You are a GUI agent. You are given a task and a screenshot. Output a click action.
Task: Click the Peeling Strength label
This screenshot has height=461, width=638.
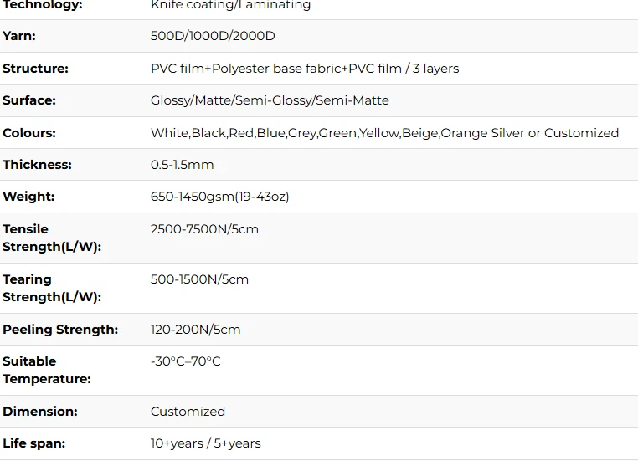pyautogui.click(x=60, y=330)
